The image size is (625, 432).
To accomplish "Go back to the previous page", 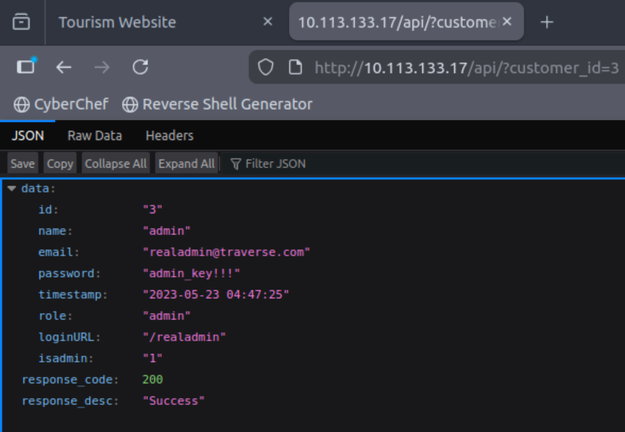I will (x=64, y=67).
